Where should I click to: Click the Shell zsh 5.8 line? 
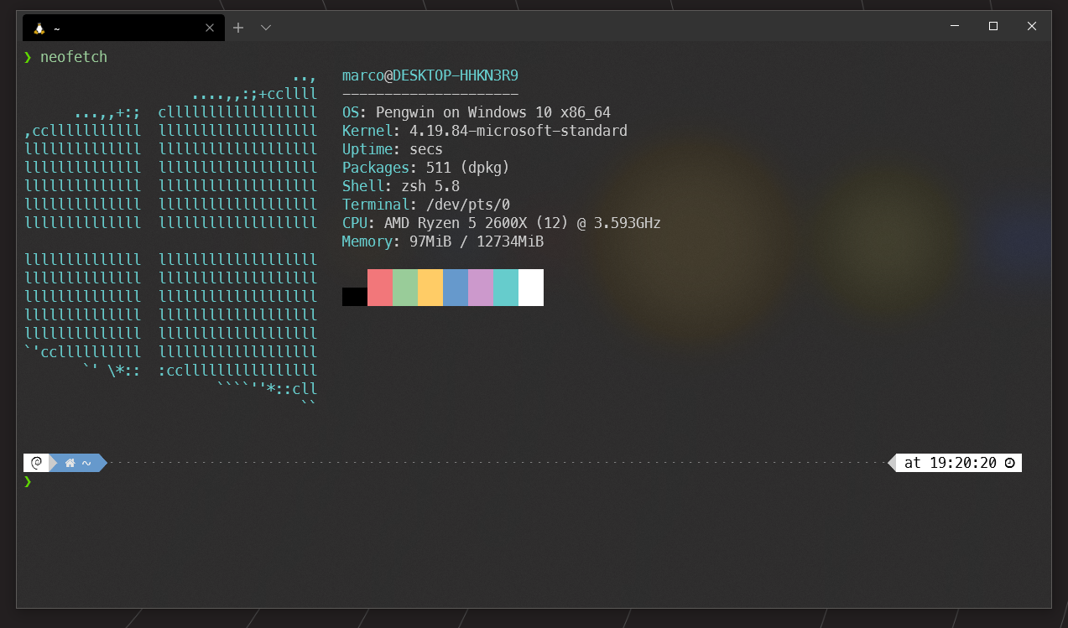401,186
